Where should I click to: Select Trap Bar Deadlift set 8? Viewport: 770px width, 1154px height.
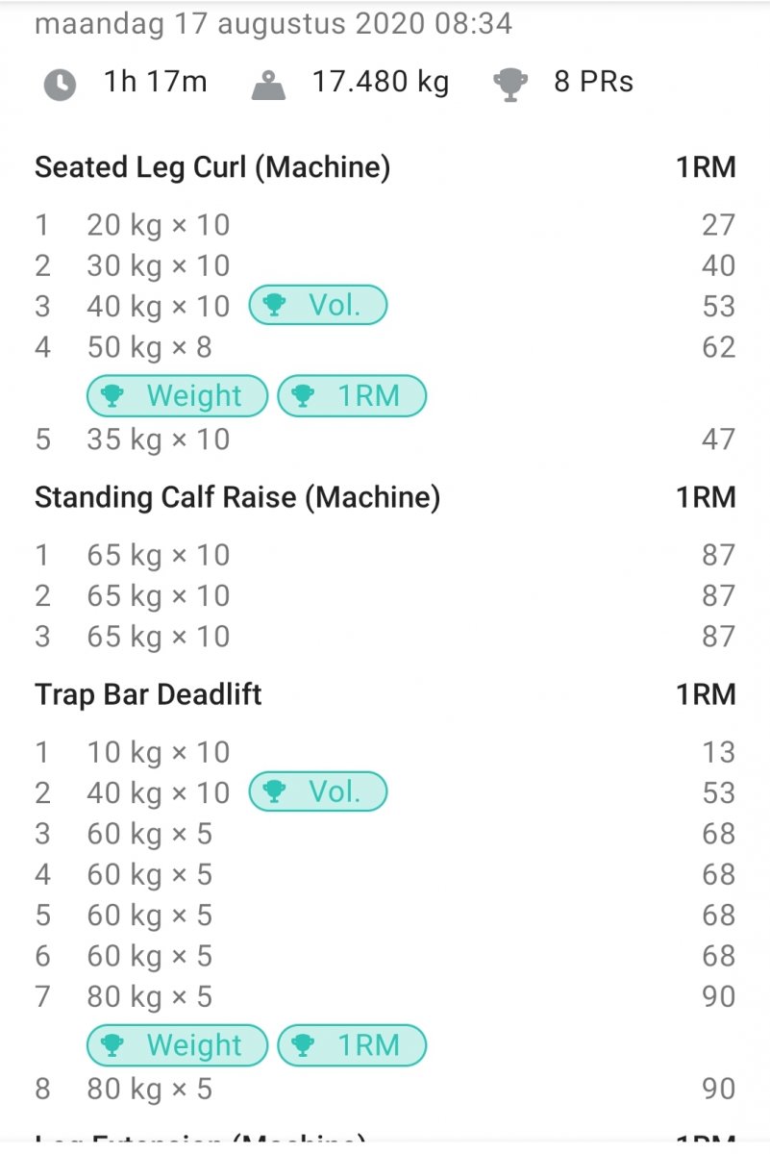149,1089
